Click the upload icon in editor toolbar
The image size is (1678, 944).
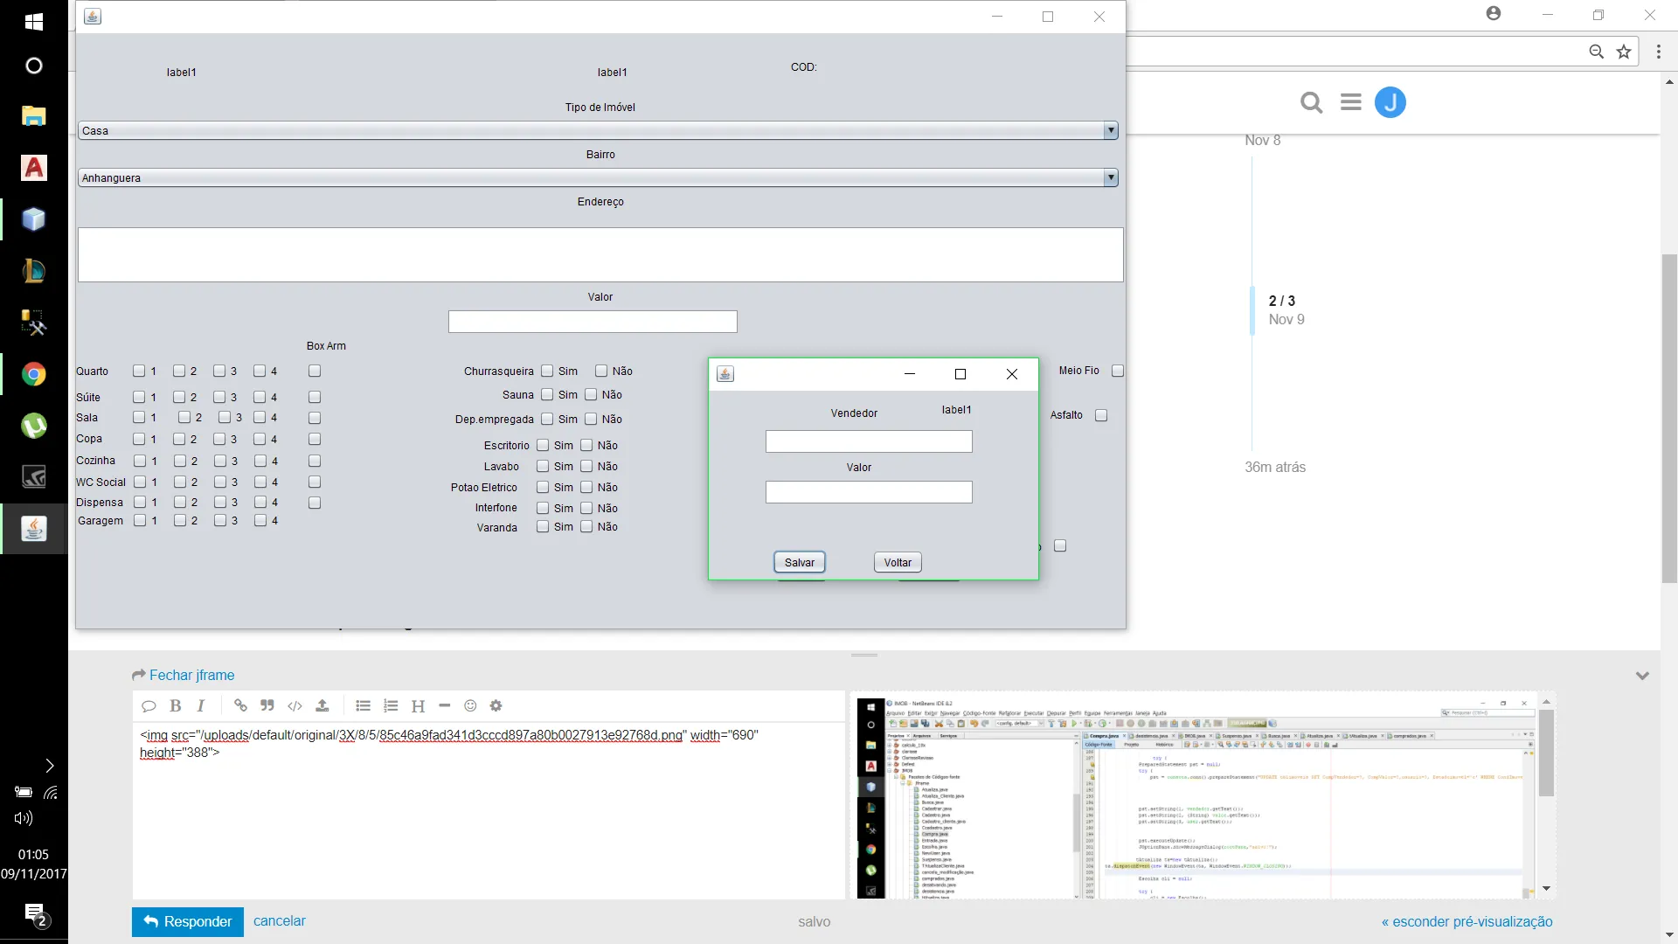click(322, 706)
